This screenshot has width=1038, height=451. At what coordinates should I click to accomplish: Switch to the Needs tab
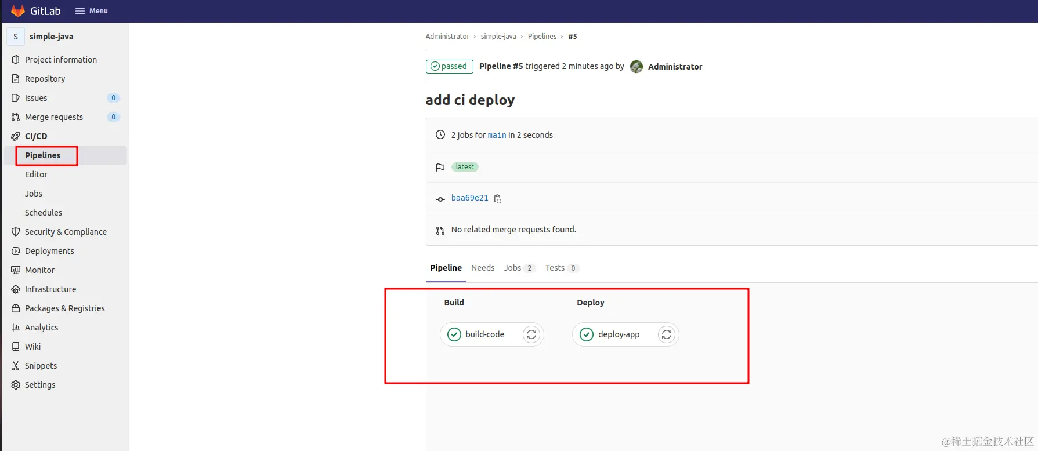click(x=483, y=268)
